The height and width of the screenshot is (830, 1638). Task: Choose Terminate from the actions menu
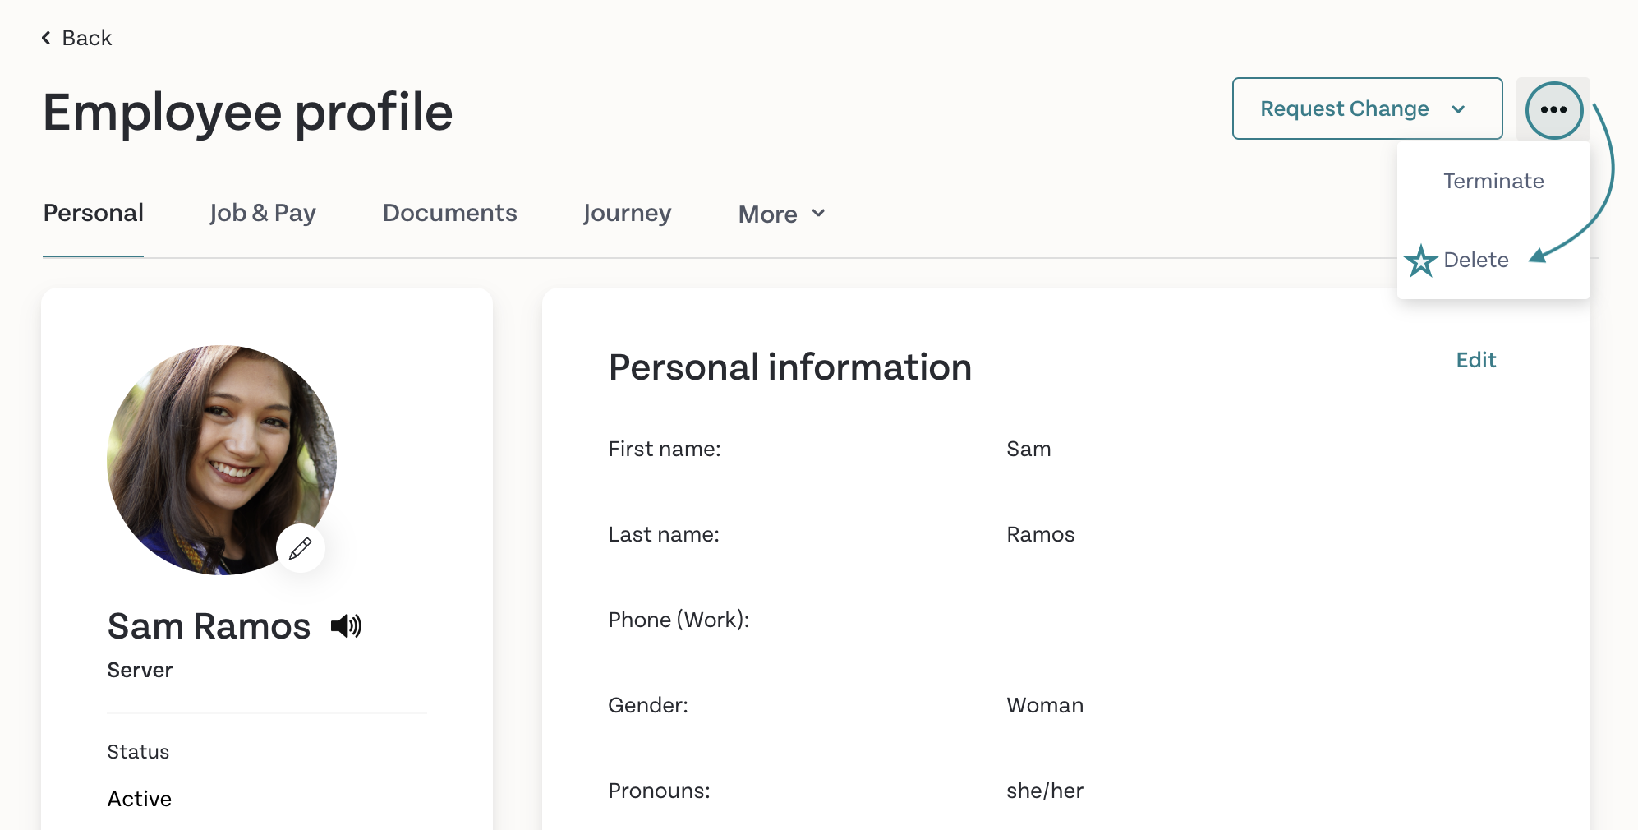[x=1493, y=181]
